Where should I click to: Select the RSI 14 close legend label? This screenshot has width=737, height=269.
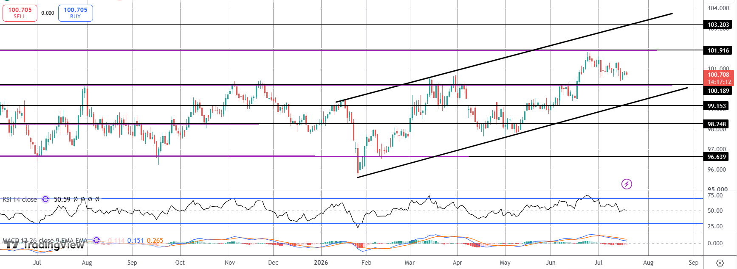pyautogui.click(x=20, y=199)
